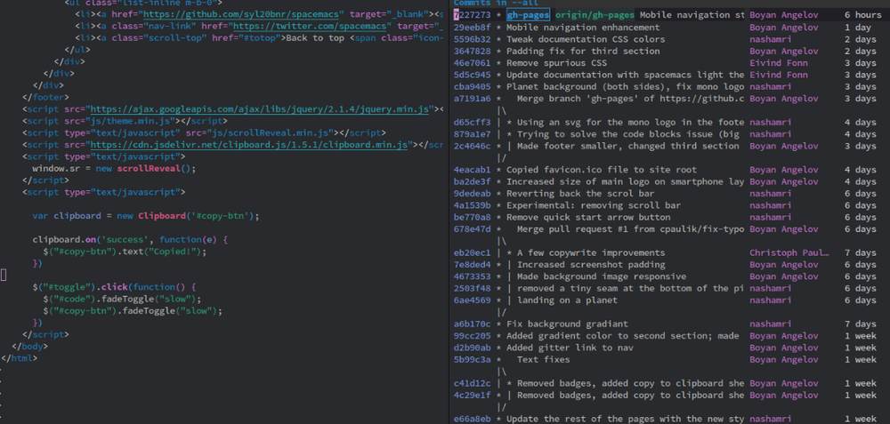Place cursor on window.sr = new scrollReveal() line
890x424 pixels.
tap(114, 169)
